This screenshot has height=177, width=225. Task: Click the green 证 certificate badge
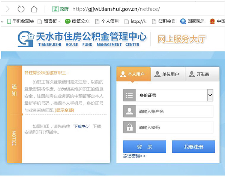point(55,9)
